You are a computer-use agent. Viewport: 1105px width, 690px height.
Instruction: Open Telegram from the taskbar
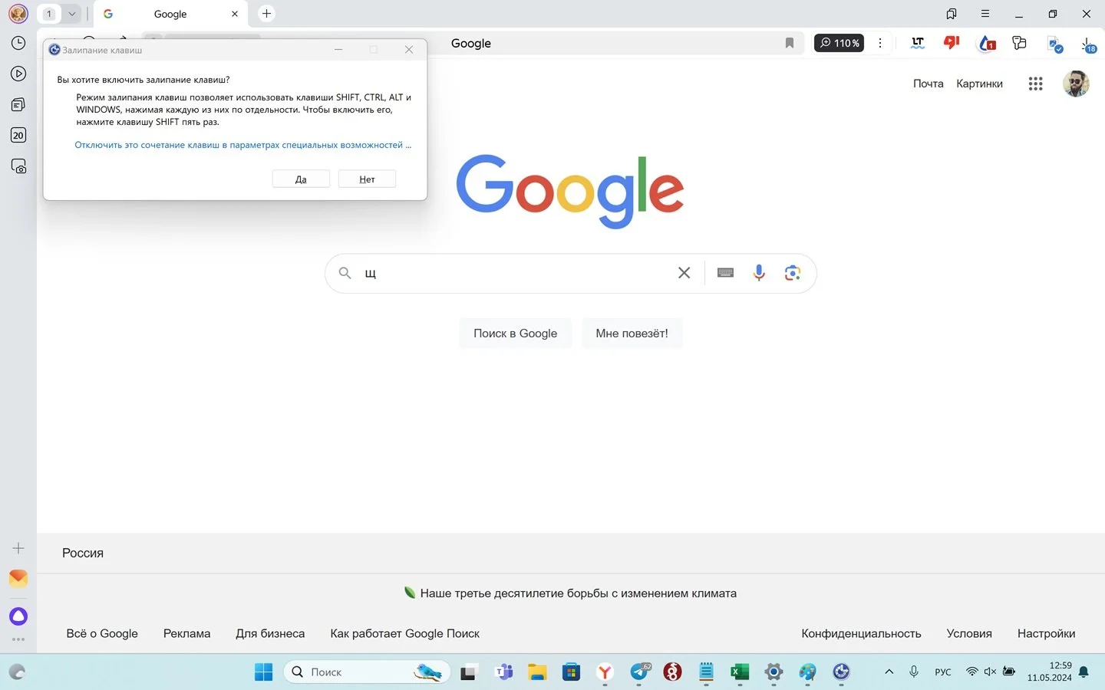(639, 672)
